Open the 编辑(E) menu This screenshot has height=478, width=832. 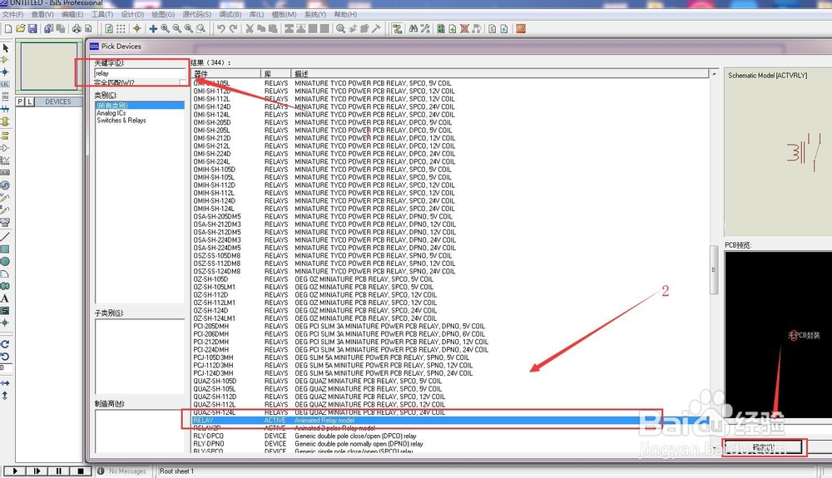click(72, 14)
